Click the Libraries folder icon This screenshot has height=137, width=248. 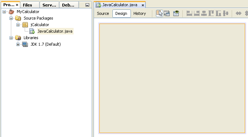pyautogui.click(x=18, y=38)
